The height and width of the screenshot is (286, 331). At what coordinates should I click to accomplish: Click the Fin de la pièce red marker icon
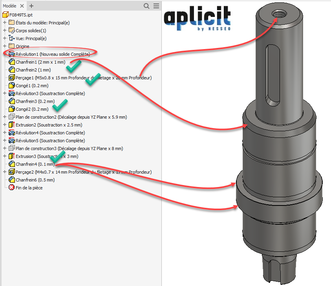click(12, 187)
